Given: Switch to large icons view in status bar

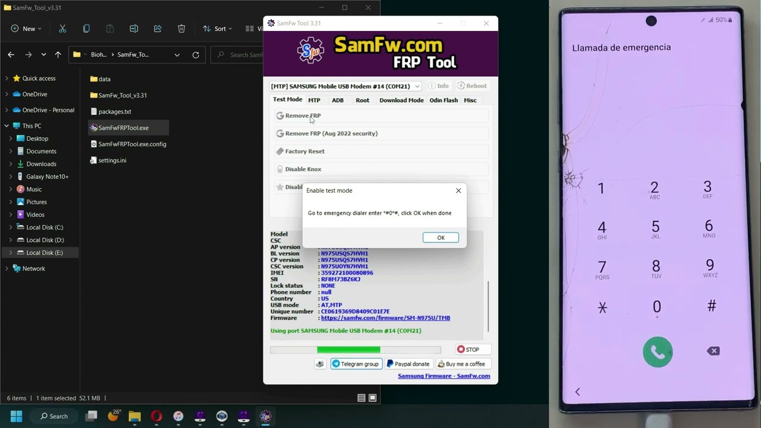Looking at the screenshot, I should (373, 398).
